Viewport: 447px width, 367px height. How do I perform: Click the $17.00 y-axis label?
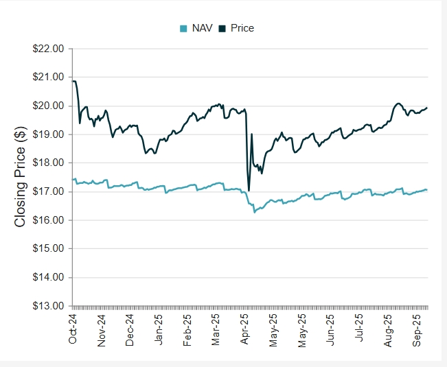[x=48, y=191]
